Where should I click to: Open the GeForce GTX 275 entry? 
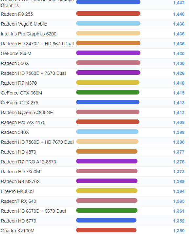[x=19, y=103]
